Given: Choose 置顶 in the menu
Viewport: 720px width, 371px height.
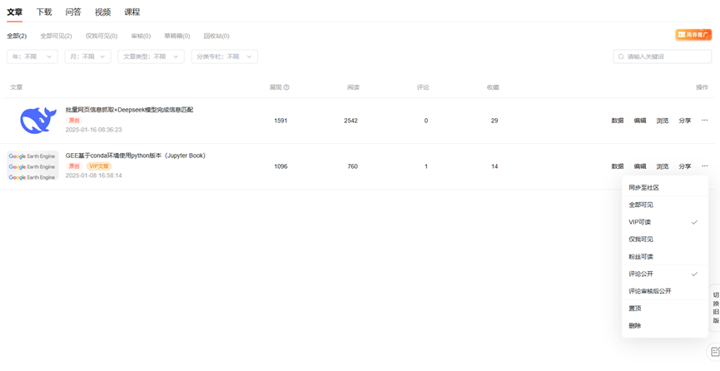Looking at the screenshot, I should pyautogui.click(x=665, y=309).
